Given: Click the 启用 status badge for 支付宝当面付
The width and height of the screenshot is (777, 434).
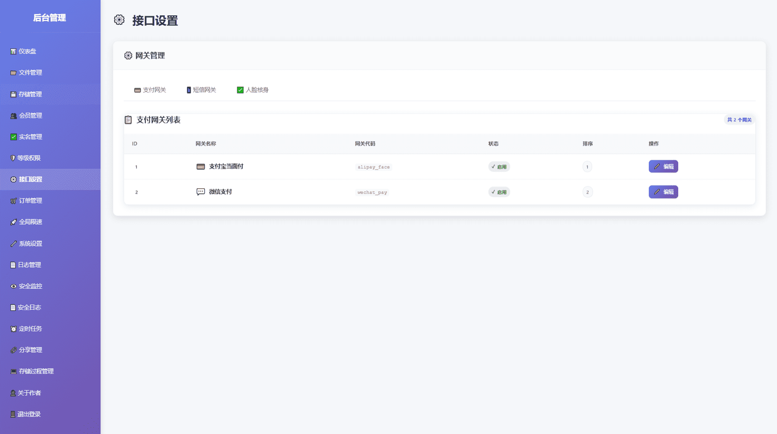Looking at the screenshot, I should (x=499, y=167).
